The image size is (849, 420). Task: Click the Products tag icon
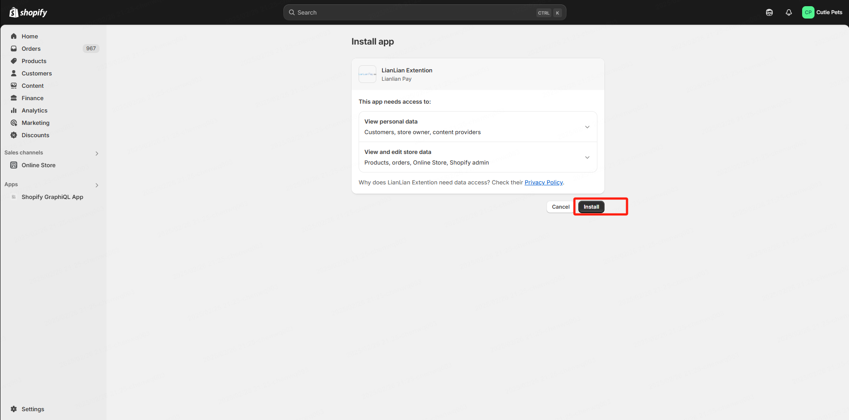tap(14, 61)
